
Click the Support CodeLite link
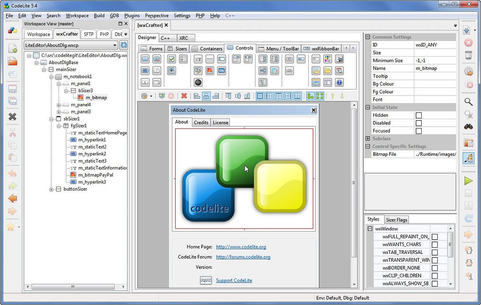234,281
